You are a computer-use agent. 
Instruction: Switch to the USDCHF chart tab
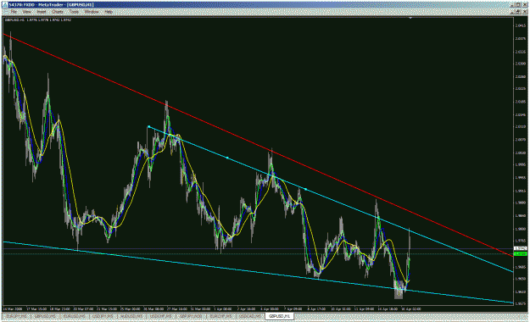click(160, 316)
